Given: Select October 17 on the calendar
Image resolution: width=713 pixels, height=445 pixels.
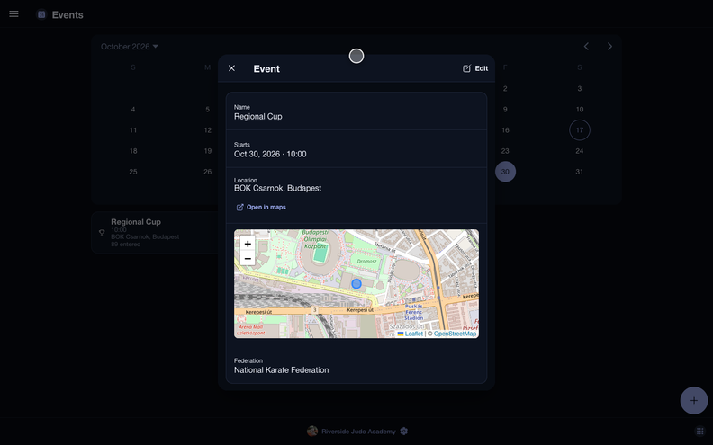Looking at the screenshot, I should coord(580,129).
